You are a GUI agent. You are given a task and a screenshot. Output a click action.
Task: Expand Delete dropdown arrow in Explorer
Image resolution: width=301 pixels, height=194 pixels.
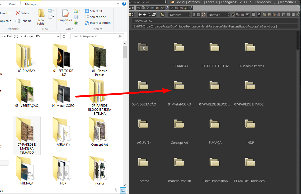point(31,13)
